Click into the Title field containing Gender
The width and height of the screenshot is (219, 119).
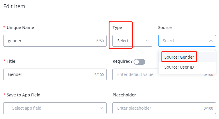coord(48,74)
